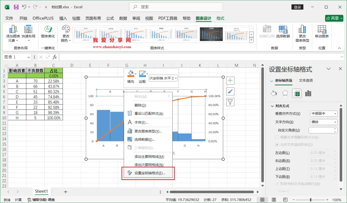Click cell containing 22.58%
Viewport: 347px width, 203px height.
(54, 81)
